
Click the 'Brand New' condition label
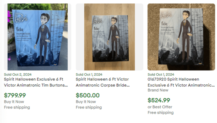158,90
